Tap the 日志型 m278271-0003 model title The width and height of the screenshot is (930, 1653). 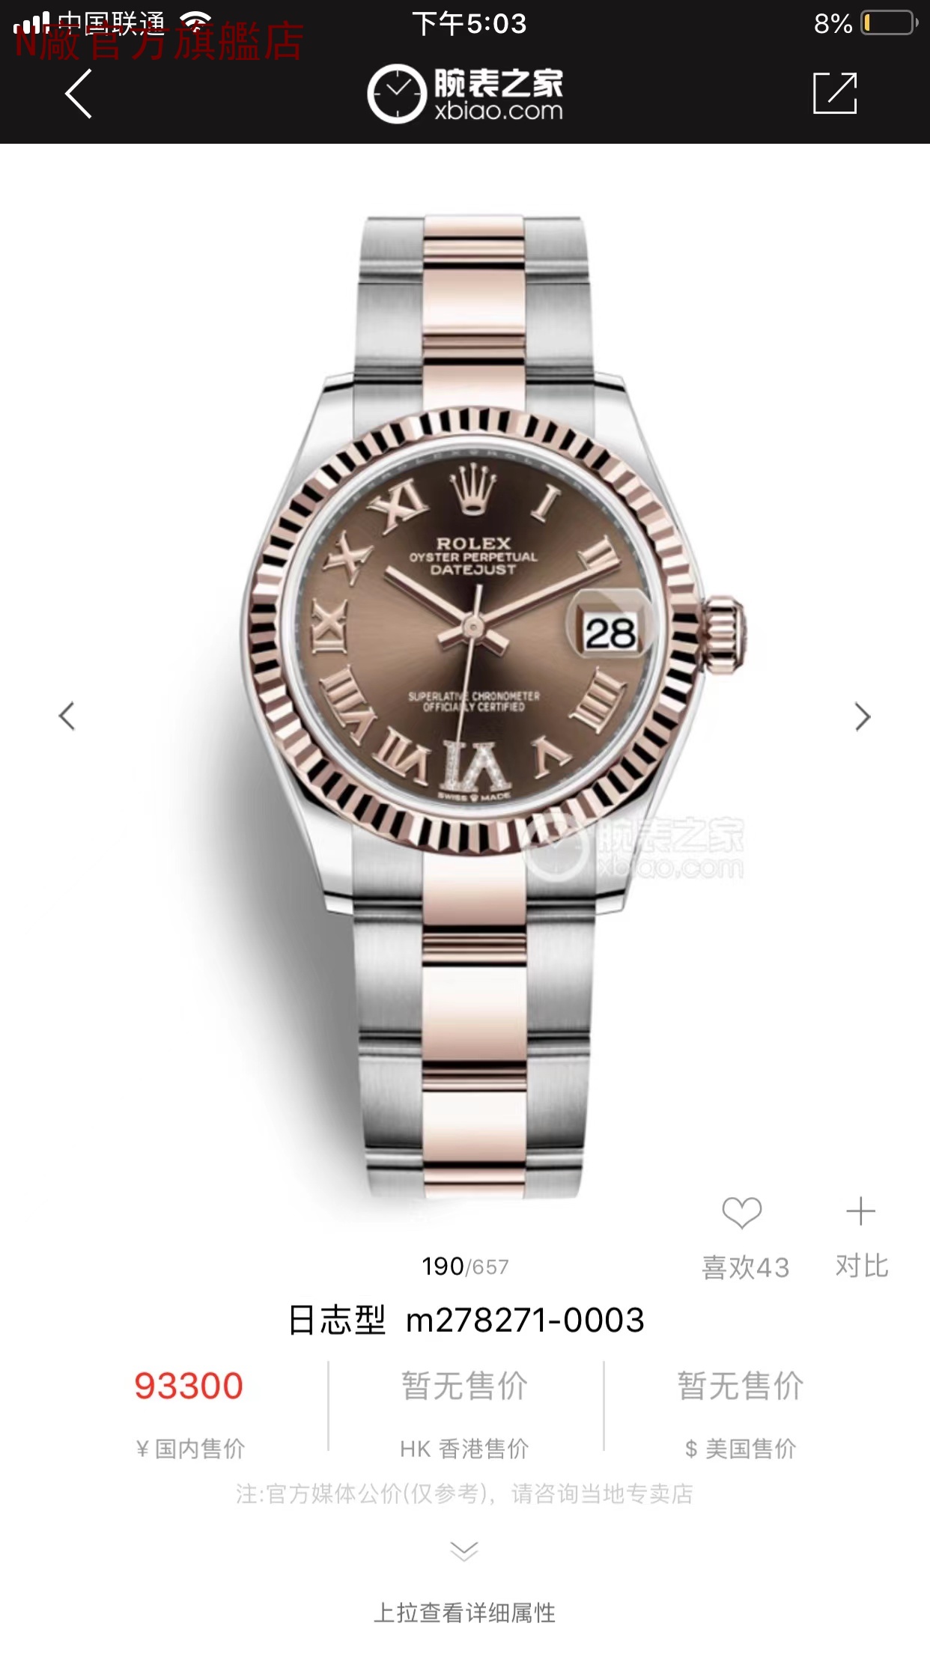pyautogui.click(x=466, y=1321)
